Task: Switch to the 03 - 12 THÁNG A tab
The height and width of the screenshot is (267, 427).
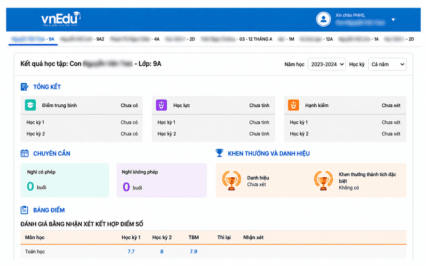Action: 236,39
